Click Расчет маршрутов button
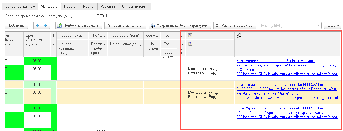The height and width of the screenshot is (131, 343). point(235,25)
